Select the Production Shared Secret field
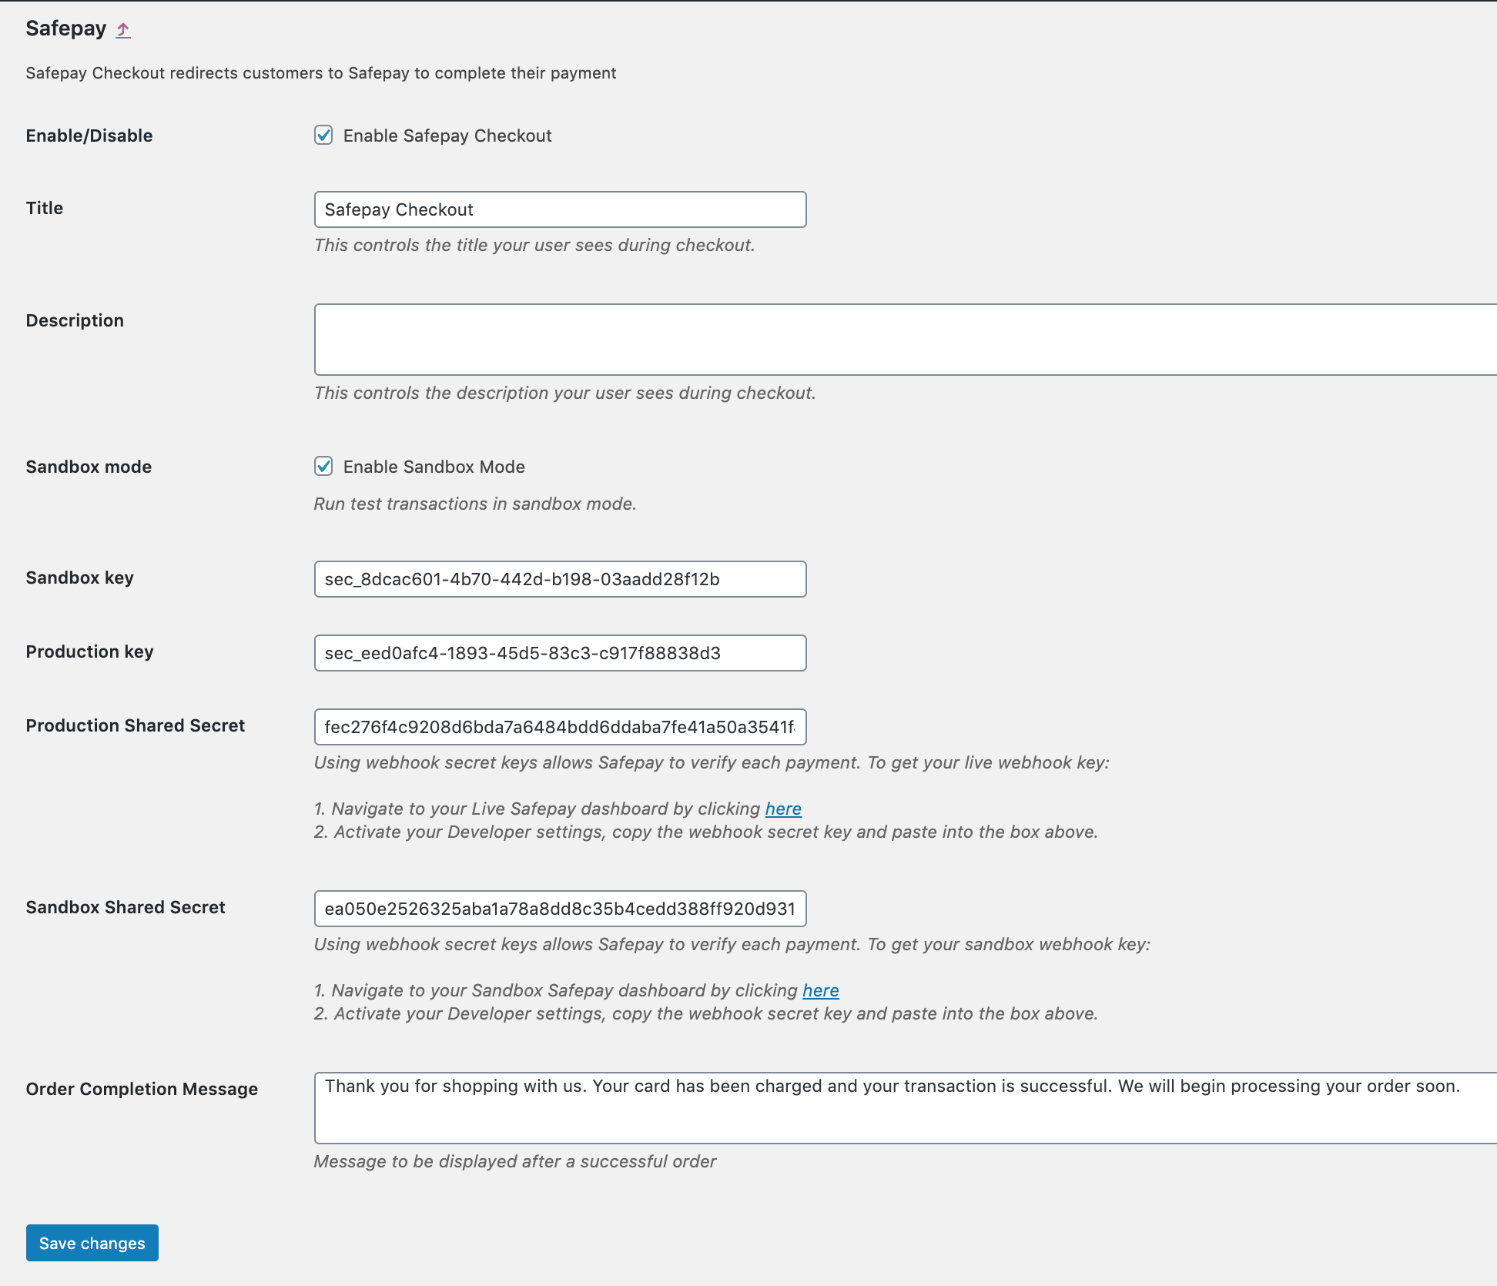This screenshot has height=1286, width=1497. coord(560,727)
